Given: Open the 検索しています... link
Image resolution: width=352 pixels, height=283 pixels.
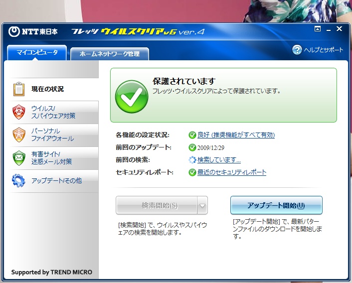Looking at the screenshot, I should point(219,160).
